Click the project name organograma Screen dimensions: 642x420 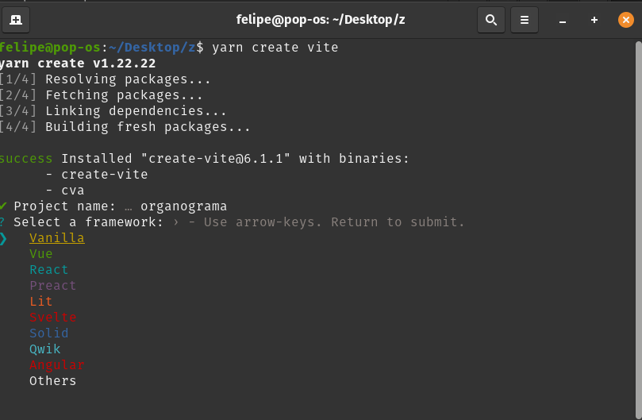(183, 206)
